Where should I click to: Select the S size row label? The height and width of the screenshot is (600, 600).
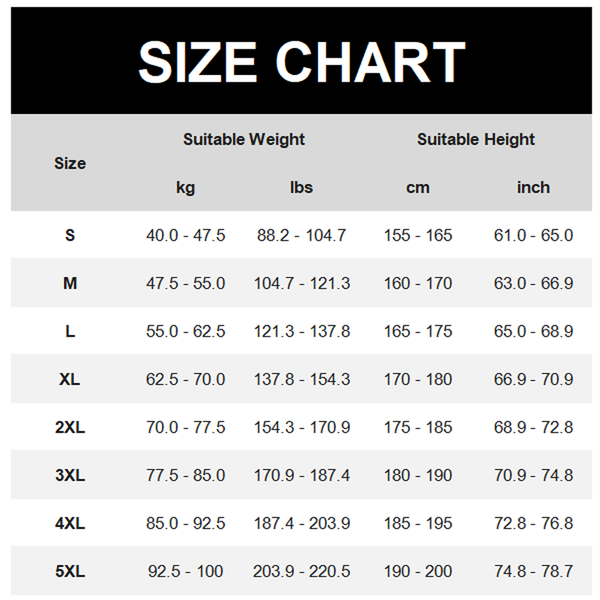pyautogui.click(x=70, y=235)
